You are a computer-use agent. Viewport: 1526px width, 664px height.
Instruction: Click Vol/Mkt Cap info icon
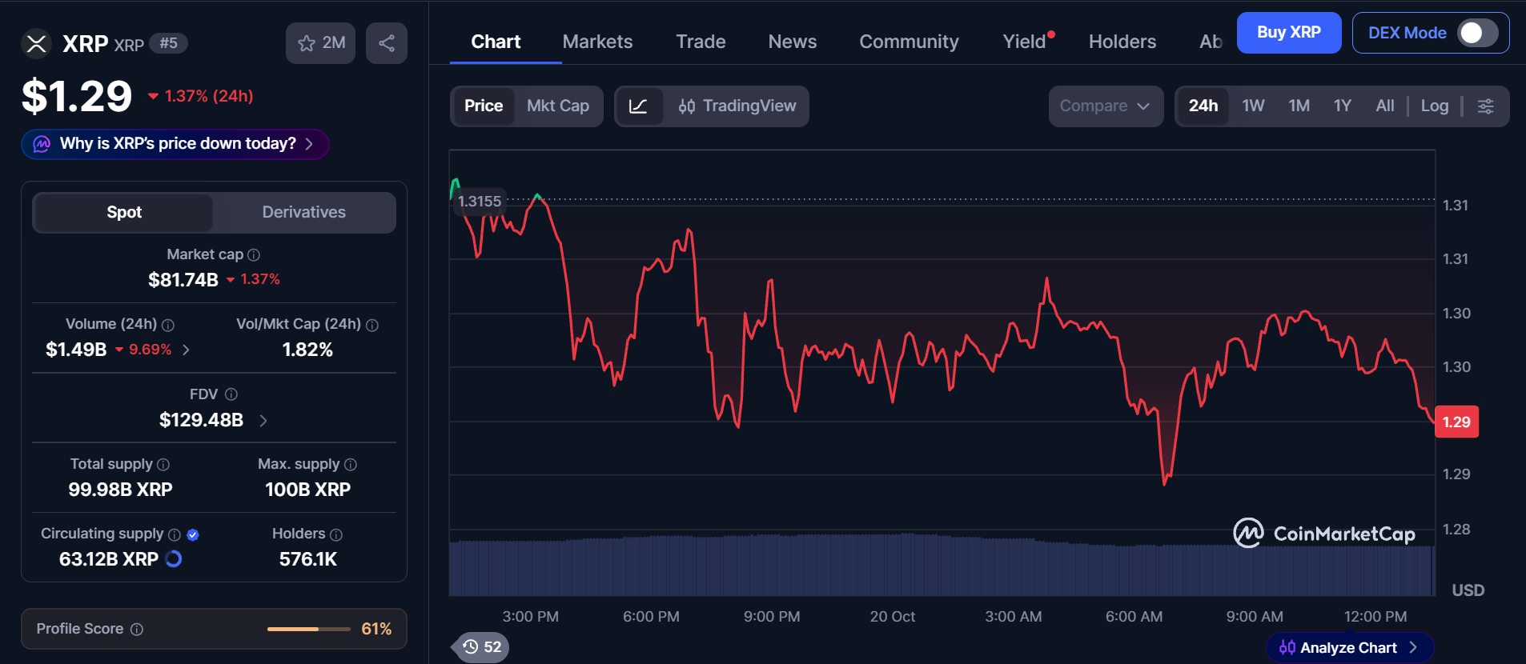(372, 325)
